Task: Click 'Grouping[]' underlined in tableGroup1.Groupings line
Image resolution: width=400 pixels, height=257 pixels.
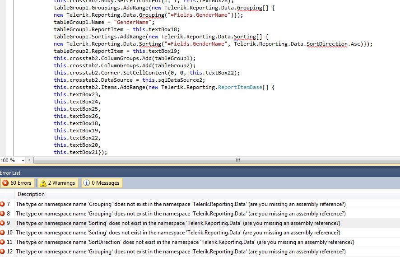Action: pyautogui.click(x=252, y=8)
